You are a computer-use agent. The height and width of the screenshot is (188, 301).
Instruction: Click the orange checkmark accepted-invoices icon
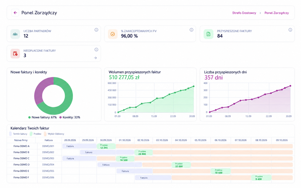coord(113,34)
